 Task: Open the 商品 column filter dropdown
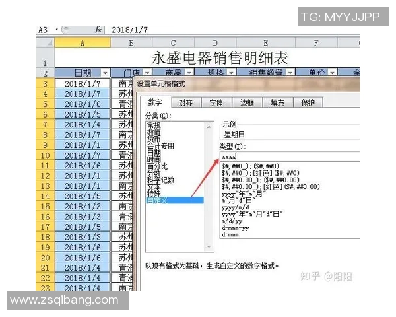point(189,73)
